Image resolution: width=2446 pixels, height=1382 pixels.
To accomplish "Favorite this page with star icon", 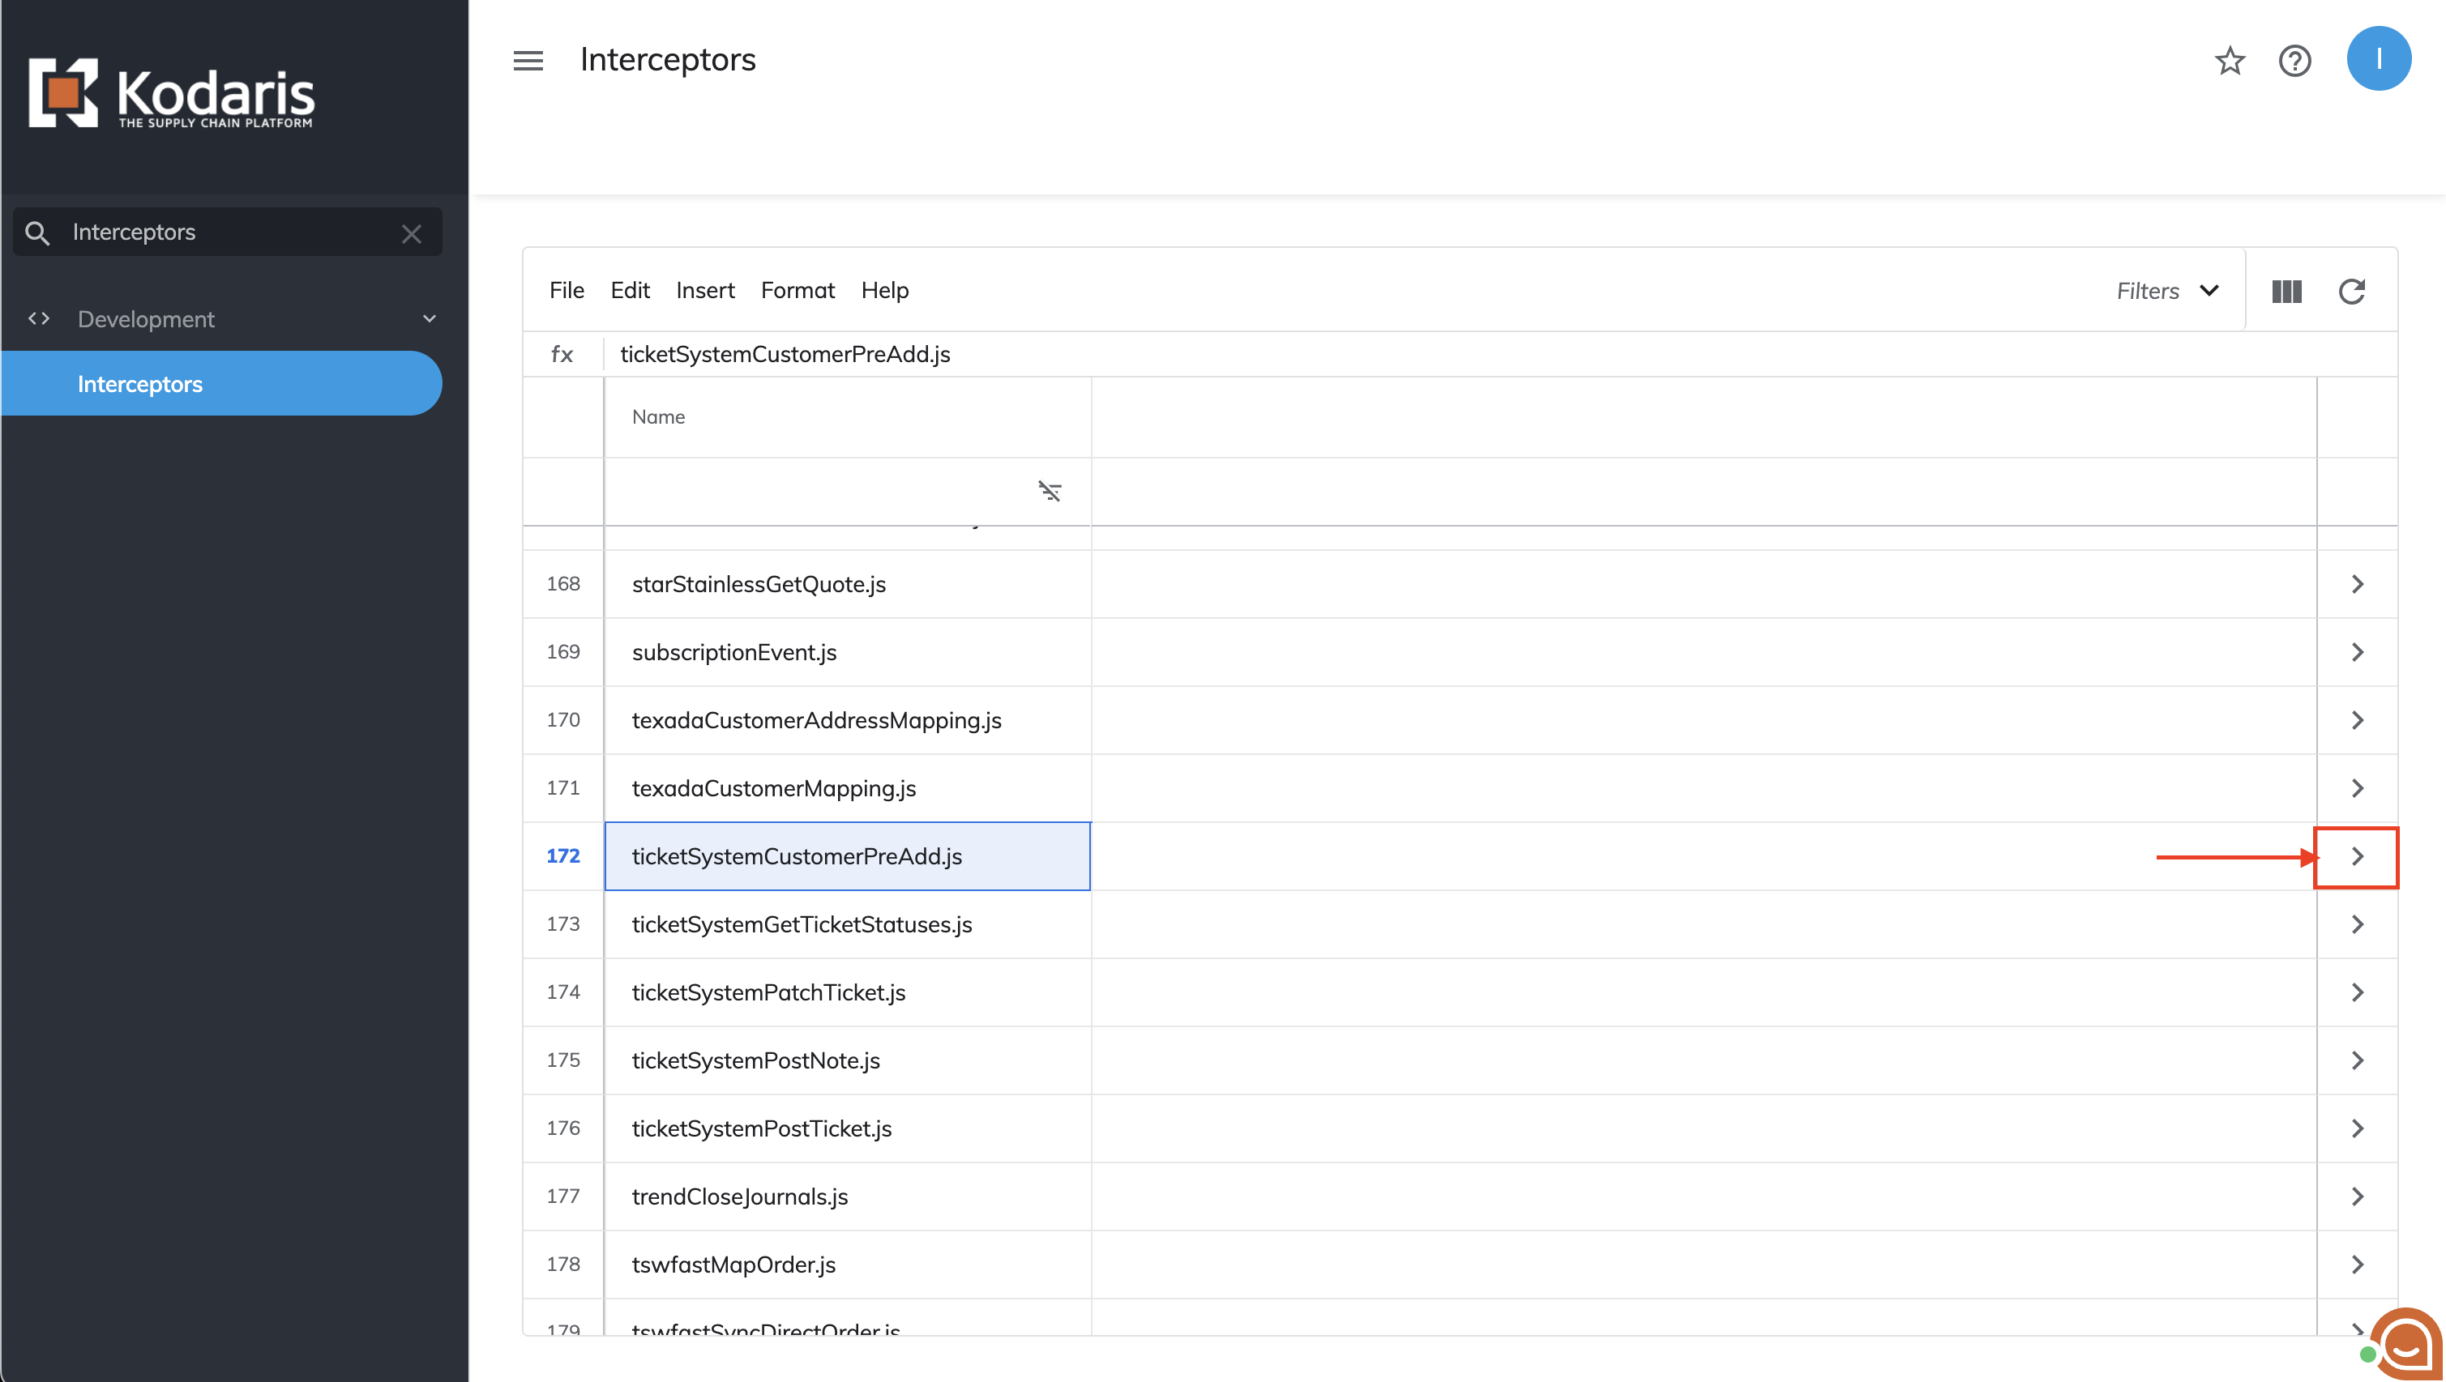I will 2229,61.
